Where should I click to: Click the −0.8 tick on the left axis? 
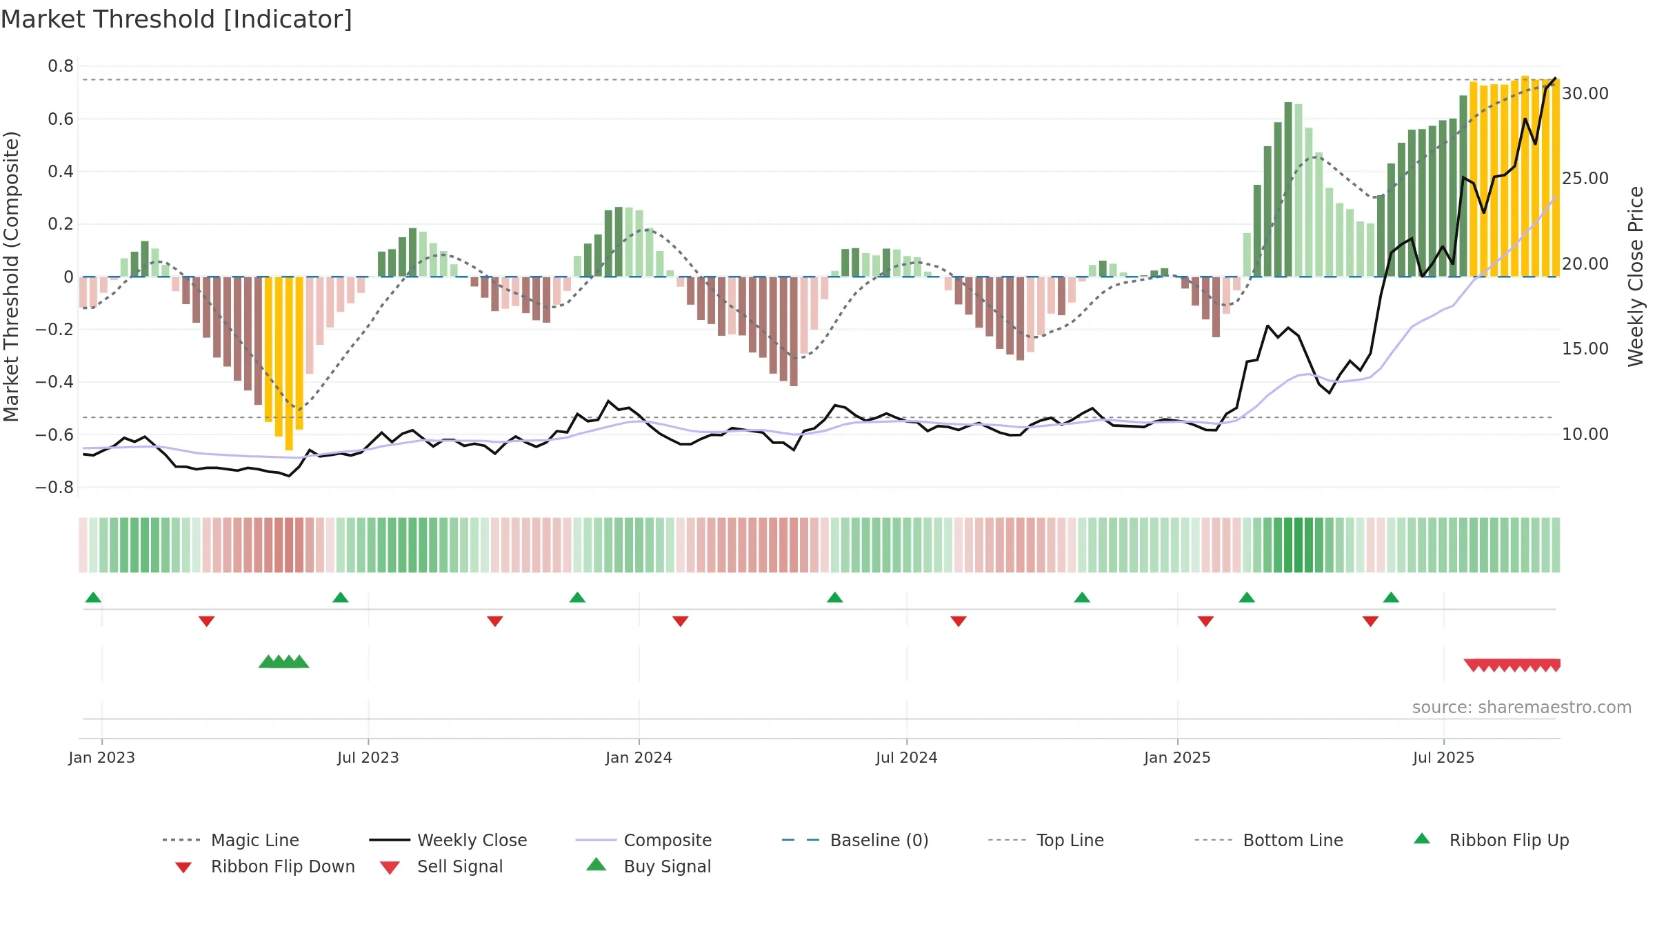pyautogui.click(x=54, y=487)
